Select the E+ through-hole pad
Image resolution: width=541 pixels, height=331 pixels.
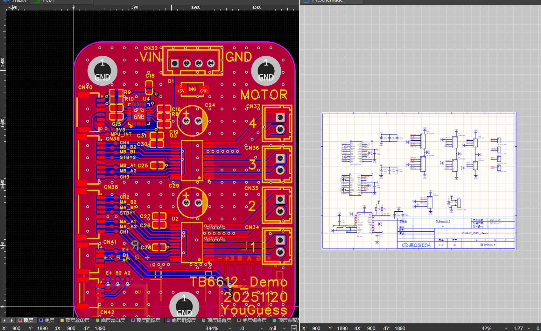[108, 279]
